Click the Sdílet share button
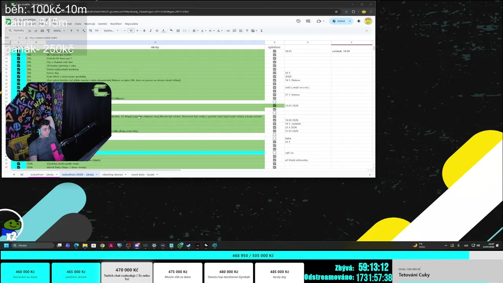Screen dimensions: 503x283 [x=339, y=21]
